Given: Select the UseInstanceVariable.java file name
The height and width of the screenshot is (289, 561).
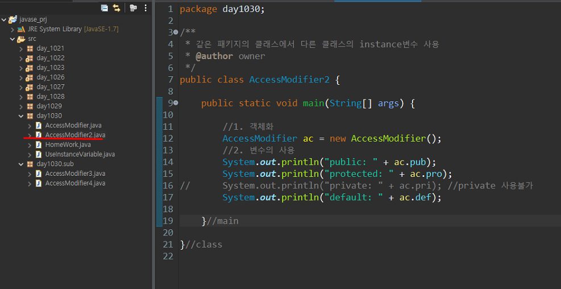Looking at the screenshot, I should pos(80,154).
